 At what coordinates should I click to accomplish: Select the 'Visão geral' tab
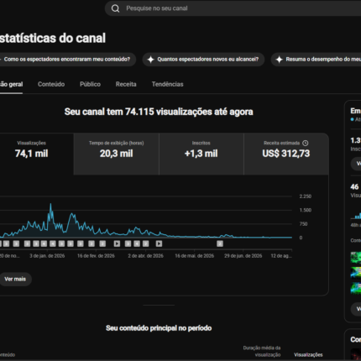(11, 84)
